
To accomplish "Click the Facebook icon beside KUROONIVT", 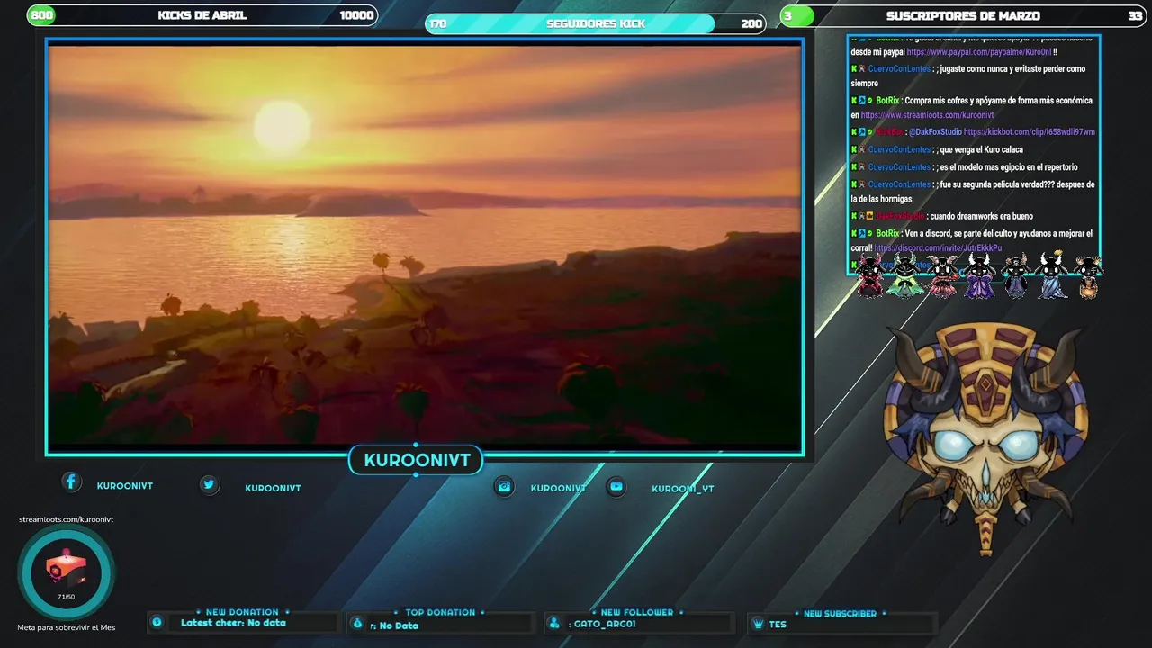I will (x=71, y=481).
